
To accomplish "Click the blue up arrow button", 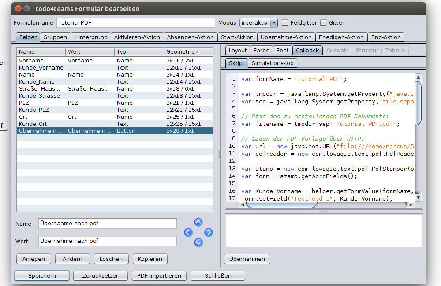I will [198, 222].
